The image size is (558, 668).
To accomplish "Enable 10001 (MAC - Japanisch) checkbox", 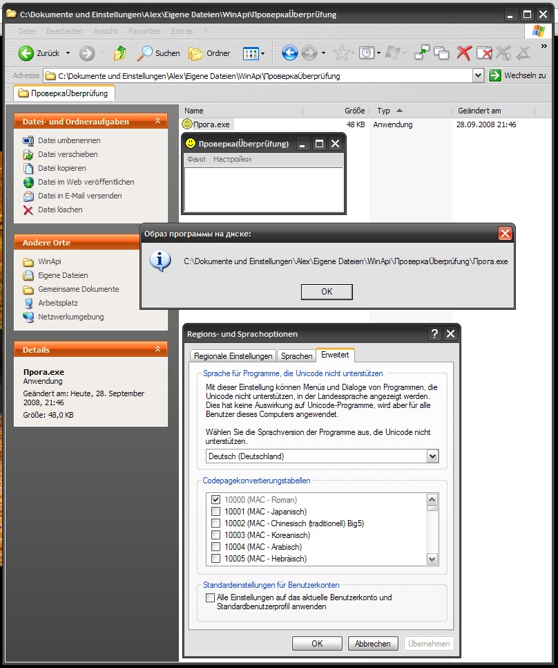I will tap(215, 511).
